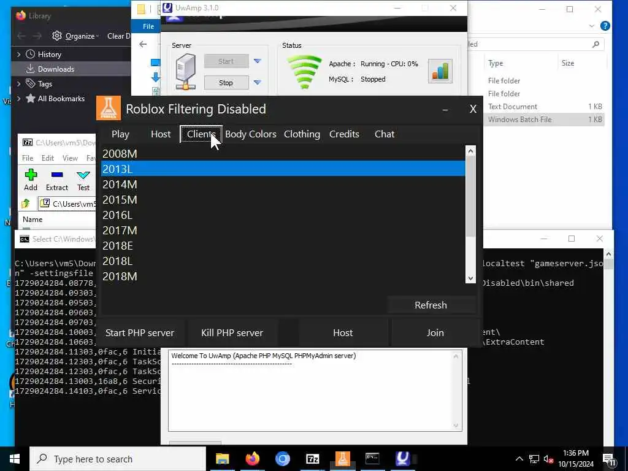Click the UwAmp statistics bar chart icon
This screenshot has width=628, height=471.
440,71
